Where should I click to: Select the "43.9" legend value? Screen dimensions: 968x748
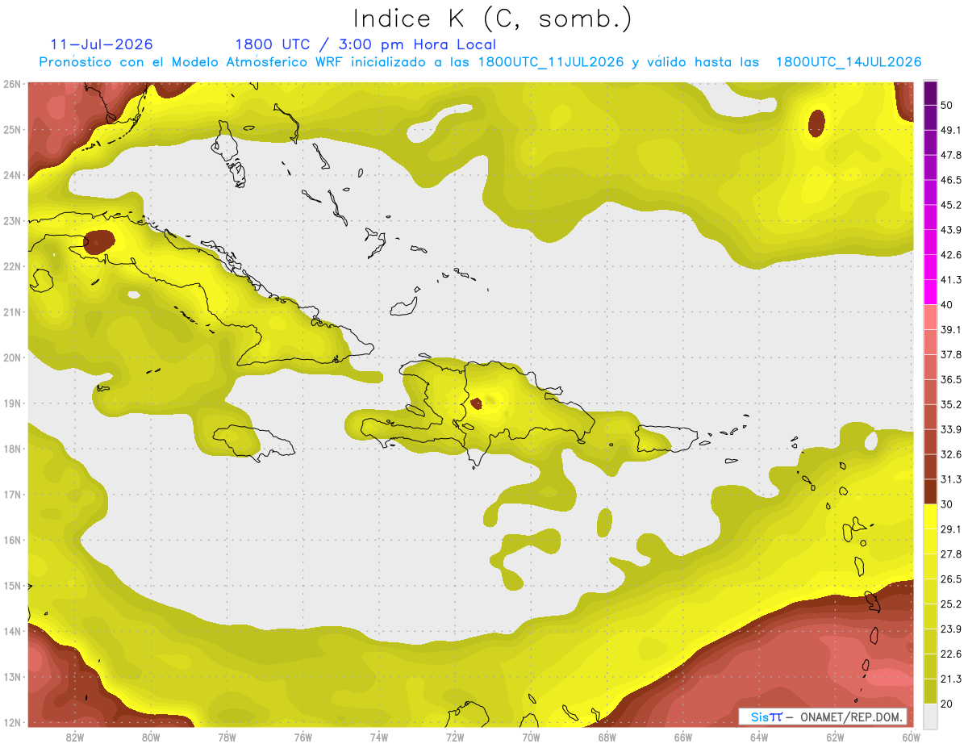(x=951, y=230)
